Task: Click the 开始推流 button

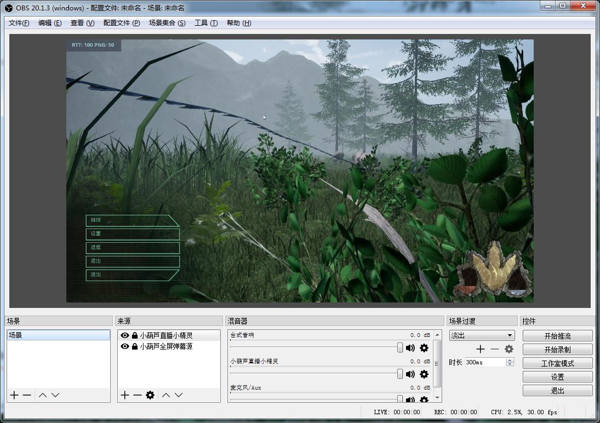Action: pyautogui.click(x=557, y=336)
